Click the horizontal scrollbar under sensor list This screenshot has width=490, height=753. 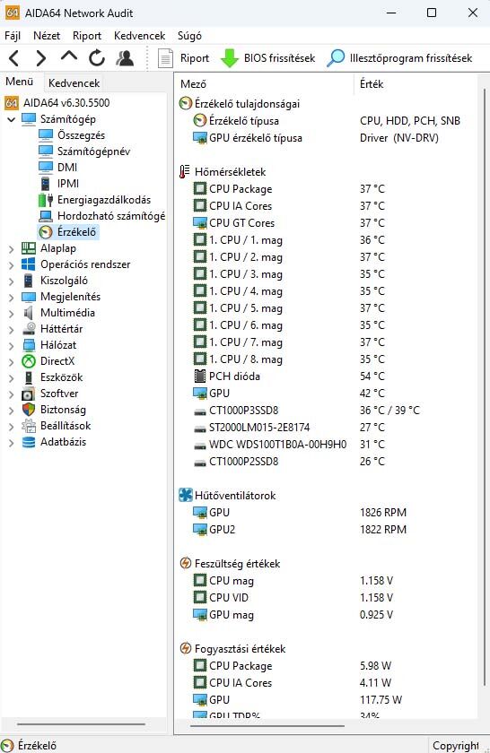point(267,726)
